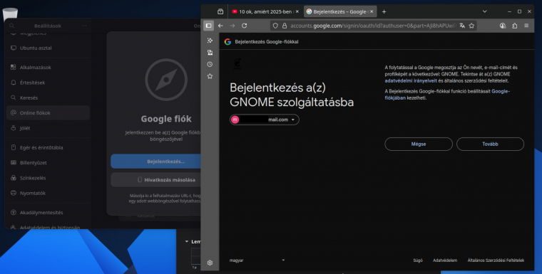
Task: Open the browser extensions menu
Action: point(514,26)
